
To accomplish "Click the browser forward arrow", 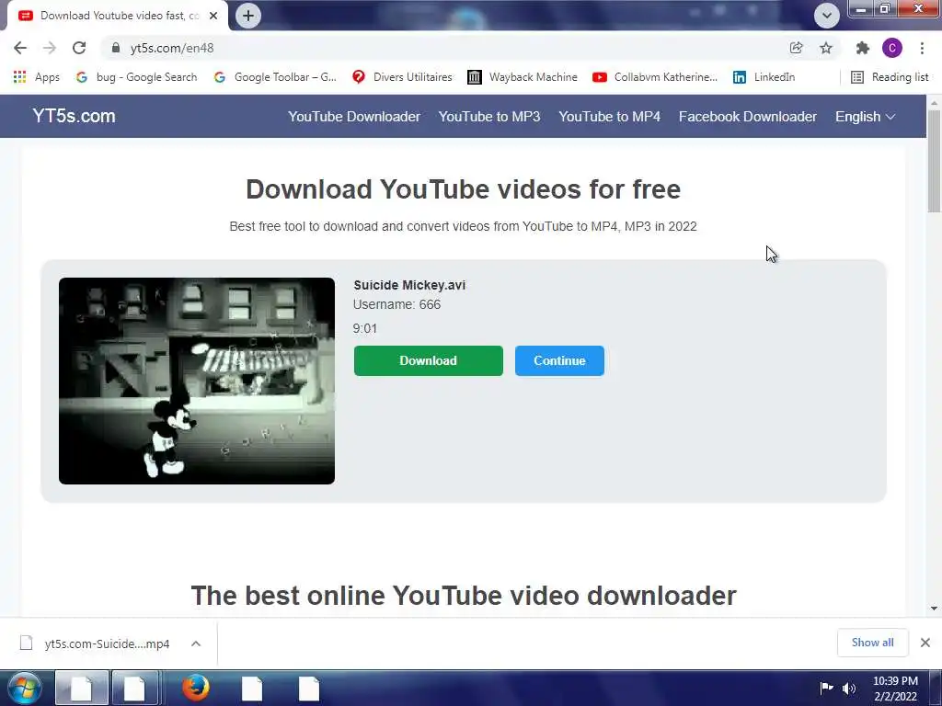I will point(50,48).
